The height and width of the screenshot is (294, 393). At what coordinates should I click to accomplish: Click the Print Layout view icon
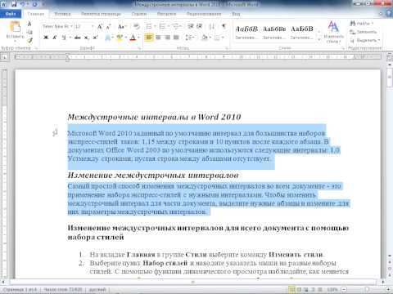click(x=291, y=289)
